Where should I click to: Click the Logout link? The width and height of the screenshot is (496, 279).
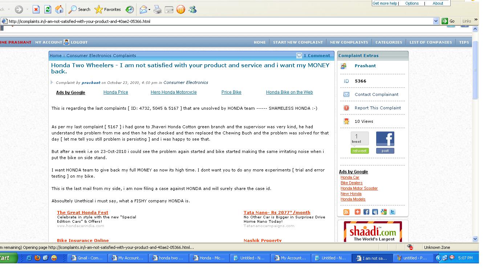click(79, 42)
